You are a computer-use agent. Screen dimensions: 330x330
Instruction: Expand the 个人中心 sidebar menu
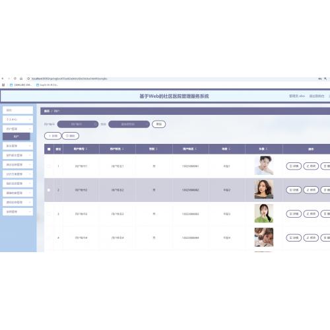pyautogui.click(x=18, y=119)
